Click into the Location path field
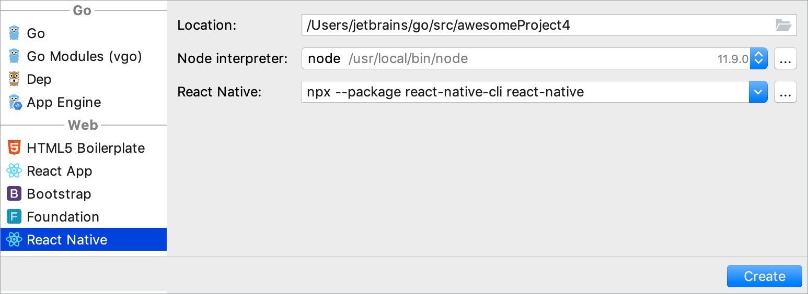Image resolution: width=808 pixels, height=294 pixels. 533,25
